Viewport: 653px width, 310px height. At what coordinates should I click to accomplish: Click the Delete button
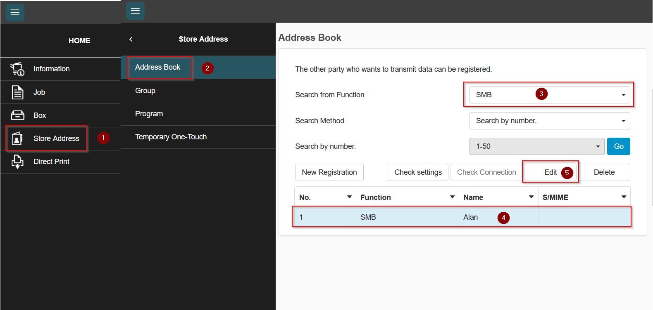coord(604,172)
